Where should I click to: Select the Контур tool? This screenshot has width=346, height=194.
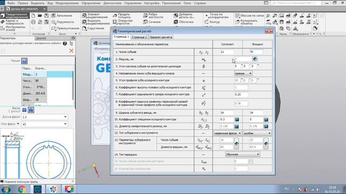tap(212, 22)
